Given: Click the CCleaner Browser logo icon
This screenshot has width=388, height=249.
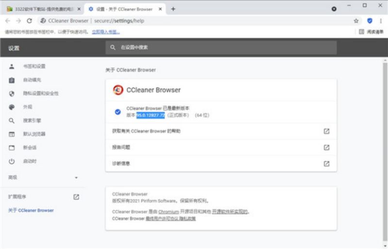Looking at the screenshot, I should click(118, 90).
